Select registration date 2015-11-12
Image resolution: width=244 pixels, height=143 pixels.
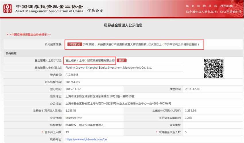[x=73, y=89]
